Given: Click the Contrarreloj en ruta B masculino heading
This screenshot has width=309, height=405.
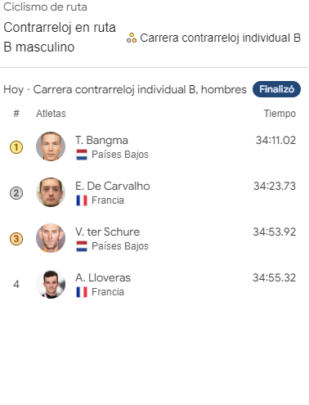Looking at the screenshot, I should tap(60, 37).
